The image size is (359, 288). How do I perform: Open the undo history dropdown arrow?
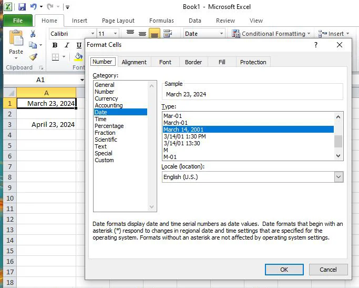(x=41, y=7)
